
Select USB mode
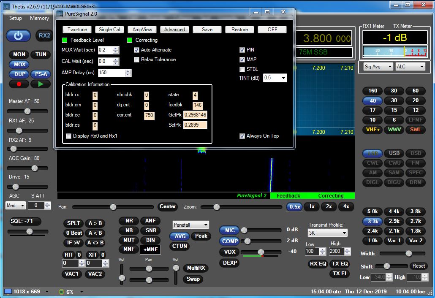tap(394, 153)
